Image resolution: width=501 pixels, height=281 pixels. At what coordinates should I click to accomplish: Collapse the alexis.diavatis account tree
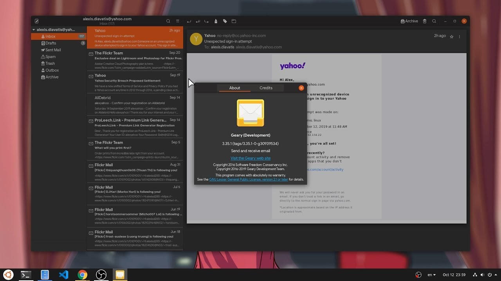click(34, 30)
